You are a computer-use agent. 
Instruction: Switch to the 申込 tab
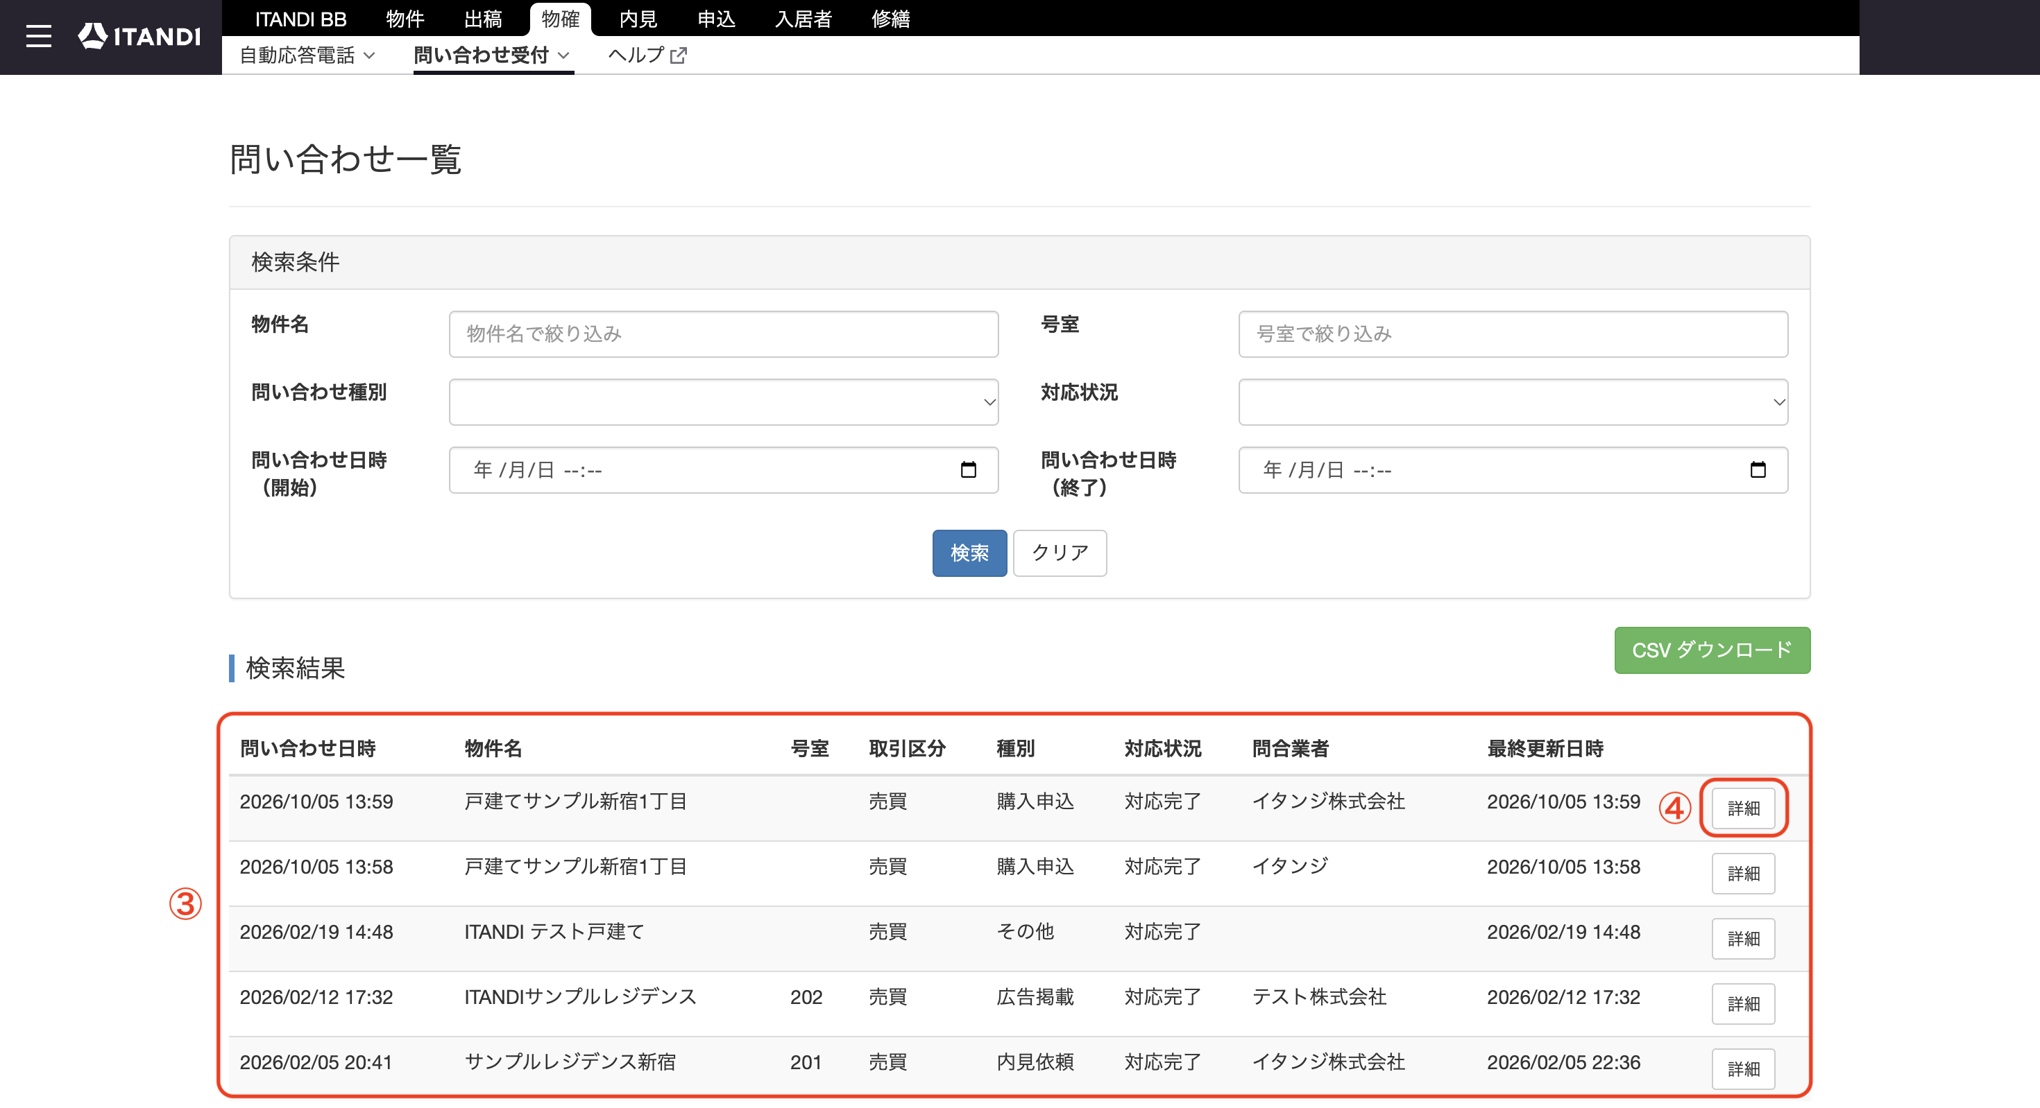click(x=716, y=19)
